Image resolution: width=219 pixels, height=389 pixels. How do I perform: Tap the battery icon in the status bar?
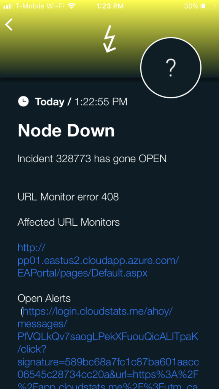coord(208,6)
